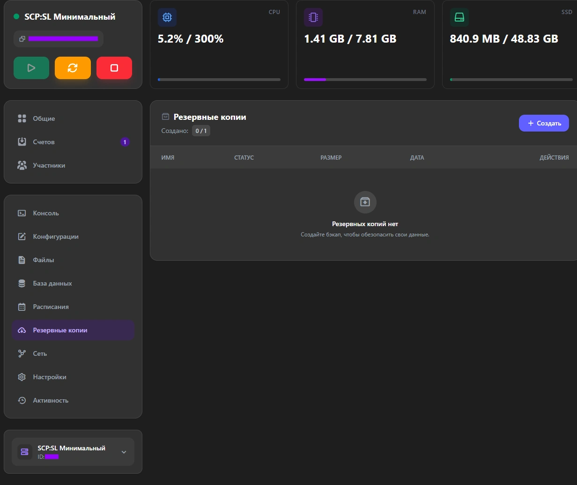This screenshot has width=577, height=485.
Task: Click the СТАТУС column header
Action: coord(244,158)
